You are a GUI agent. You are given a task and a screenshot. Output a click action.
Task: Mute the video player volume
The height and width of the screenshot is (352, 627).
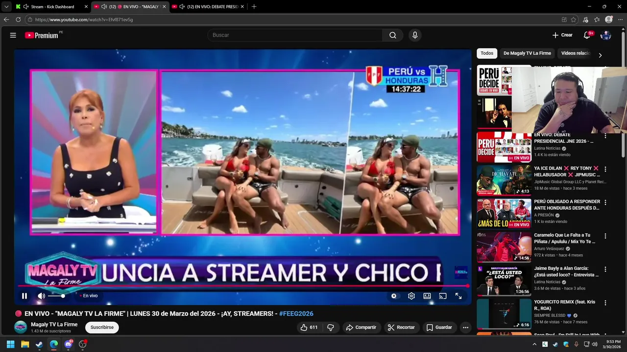coord(41,296)
